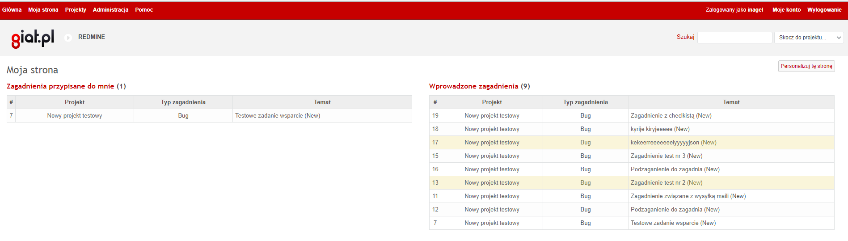Click Temat header in reported issues table
Image resolution: width=848 pixels, height=241 pixels.
coord(731,102)
